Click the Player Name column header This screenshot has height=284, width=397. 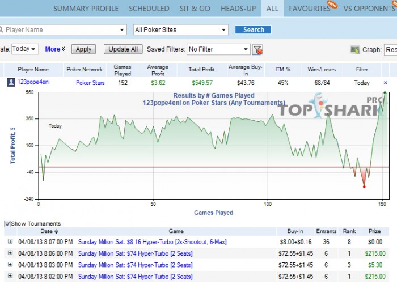33,70
